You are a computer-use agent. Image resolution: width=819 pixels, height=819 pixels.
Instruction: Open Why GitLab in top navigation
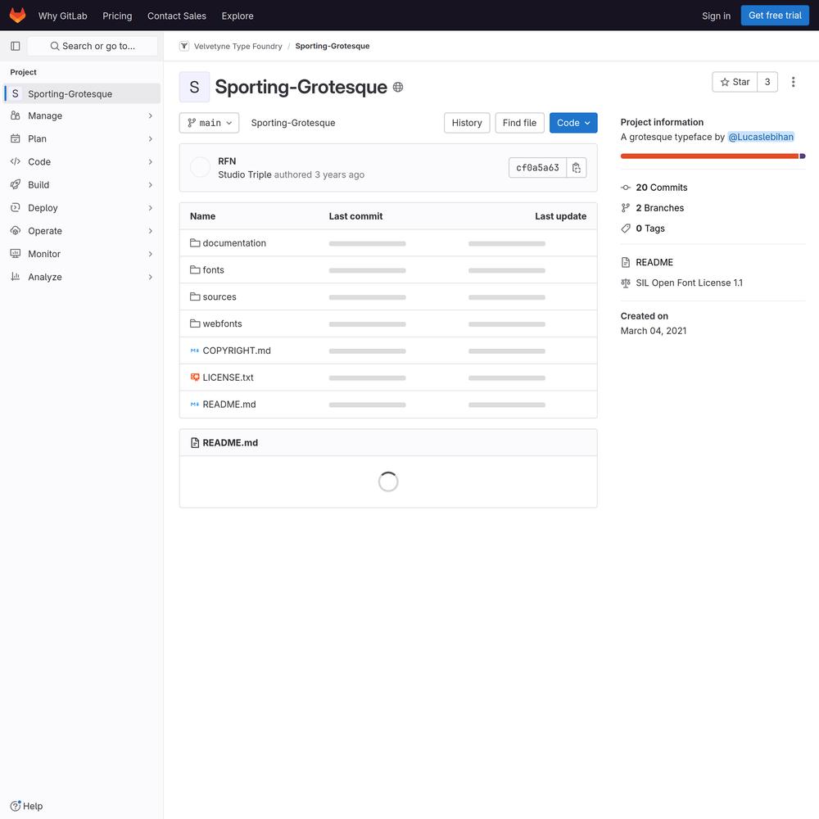click(x=63, y=16)
